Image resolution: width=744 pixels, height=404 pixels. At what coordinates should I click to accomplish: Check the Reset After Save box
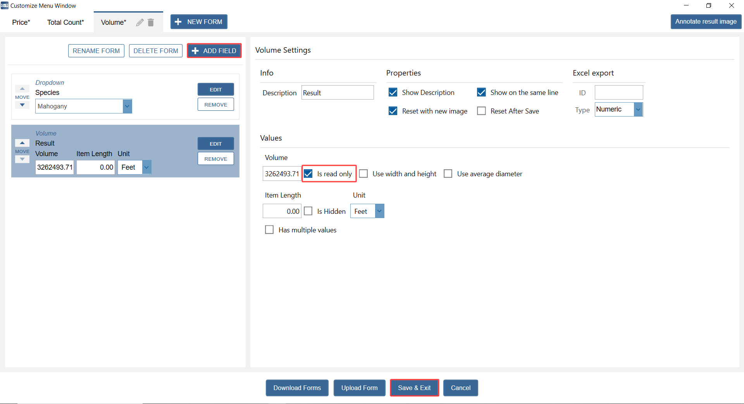(x=481, y=111)
